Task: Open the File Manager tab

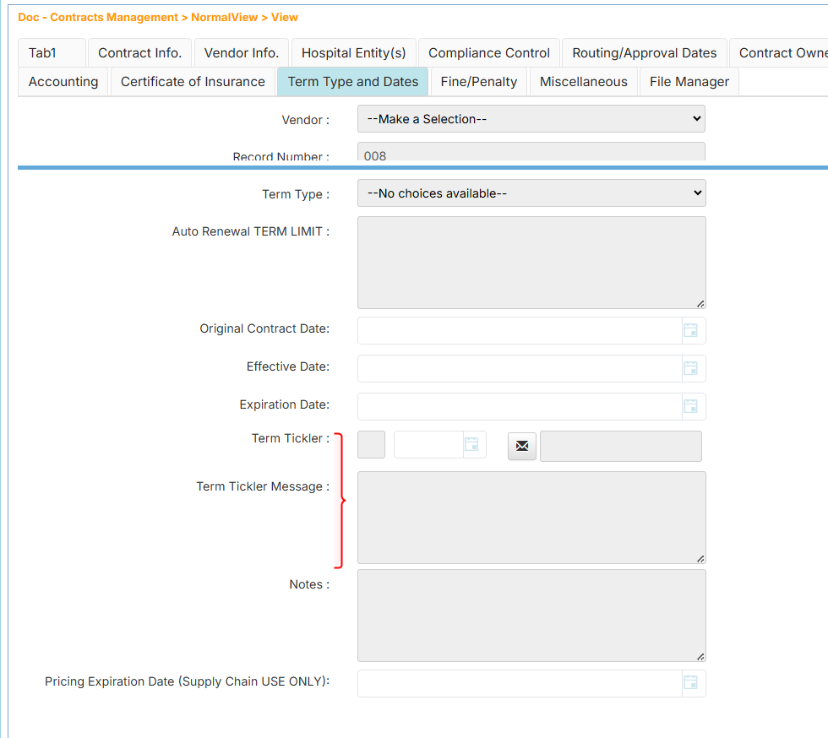Action: coord(689,82)
